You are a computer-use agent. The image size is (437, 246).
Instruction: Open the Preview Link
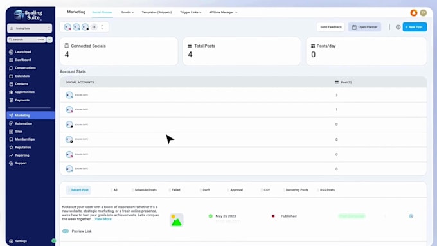coord(82,231)
